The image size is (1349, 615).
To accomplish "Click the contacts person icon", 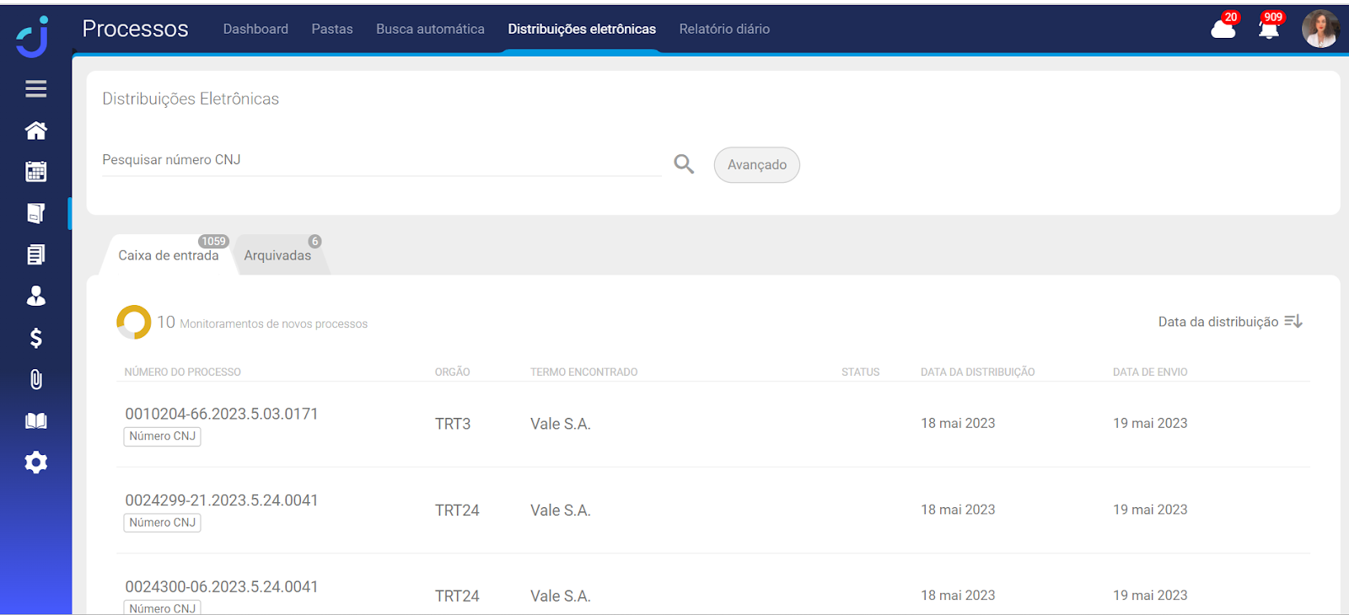I will point(35,296).
